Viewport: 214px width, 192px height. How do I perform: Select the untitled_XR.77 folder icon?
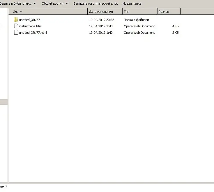[16, 20]
